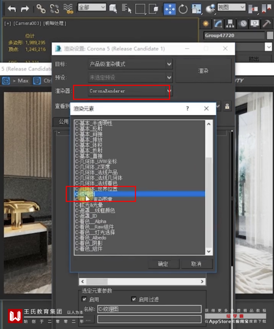Open the Modify tab of command panel

click(218, 24)
